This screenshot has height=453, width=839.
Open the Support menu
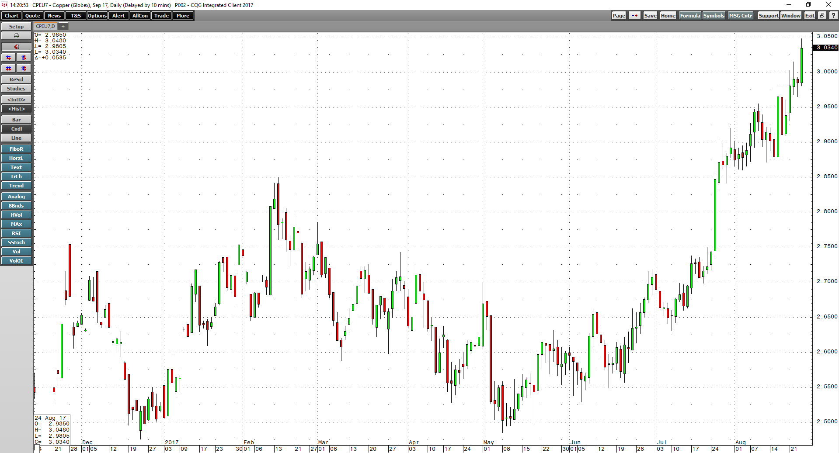click(768, 16)
